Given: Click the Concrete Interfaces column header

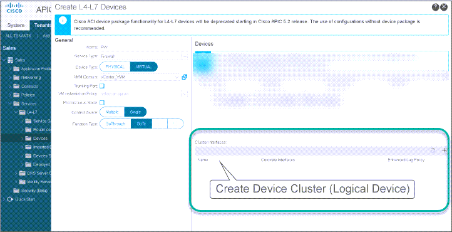Looking at the screenshot, I should pyautogui.click(x=277, y=160).
